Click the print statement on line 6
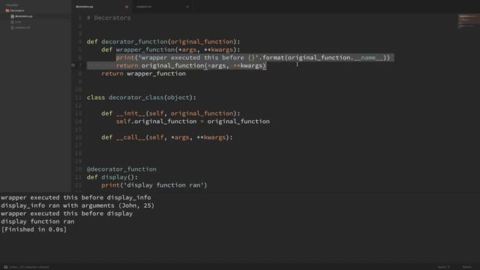480x270 pixels. 253,58
